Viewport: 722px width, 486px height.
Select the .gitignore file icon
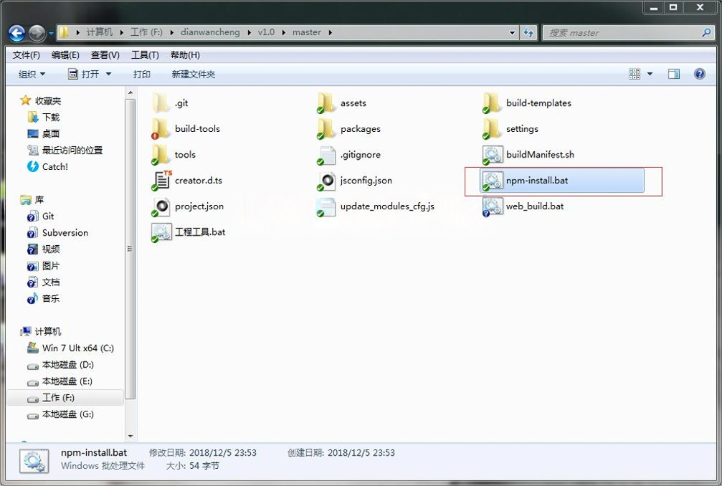[x=326, y=155]
